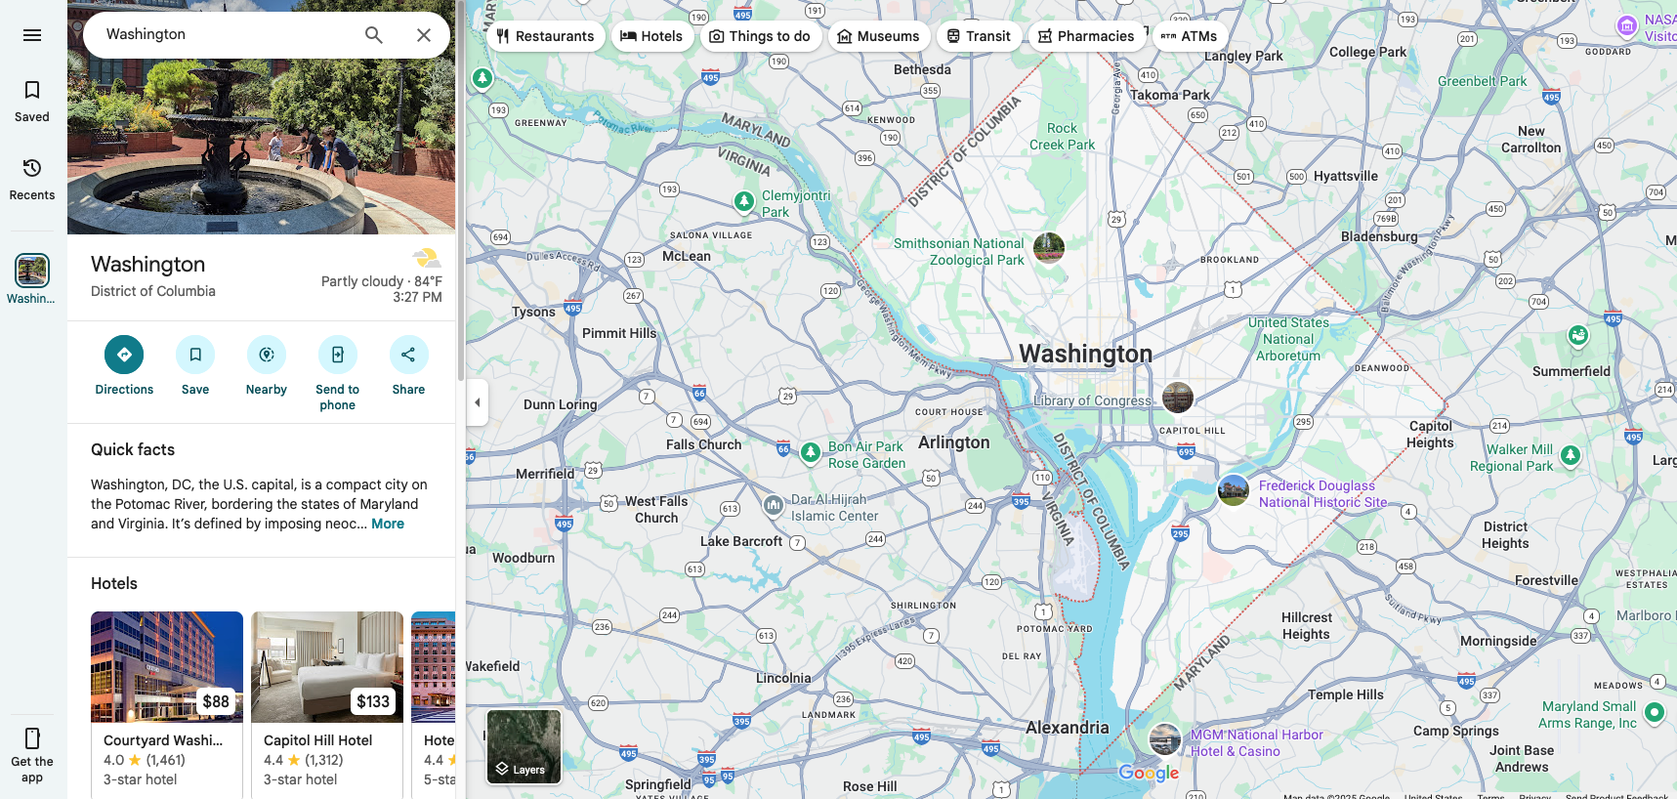Select the Clemyjontri Park green pin

pos(744,201)
